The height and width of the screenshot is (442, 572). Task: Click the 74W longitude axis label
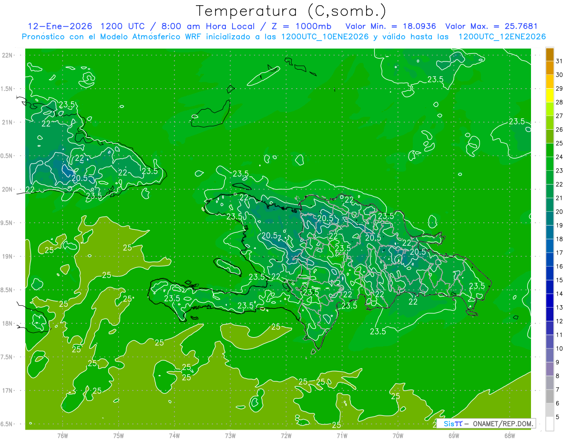coord(174,435)
